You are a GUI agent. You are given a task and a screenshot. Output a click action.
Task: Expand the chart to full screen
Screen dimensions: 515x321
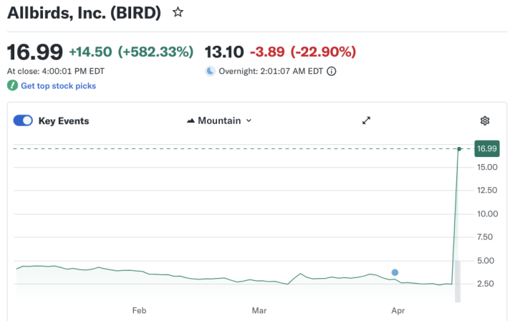pos(366,120)
